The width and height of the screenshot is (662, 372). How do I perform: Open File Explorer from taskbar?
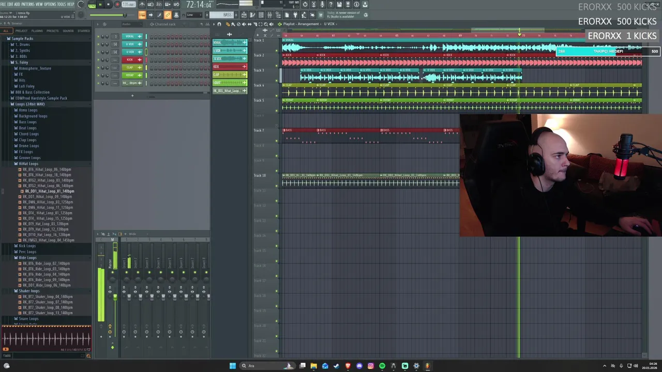click(x=313, y=366)
